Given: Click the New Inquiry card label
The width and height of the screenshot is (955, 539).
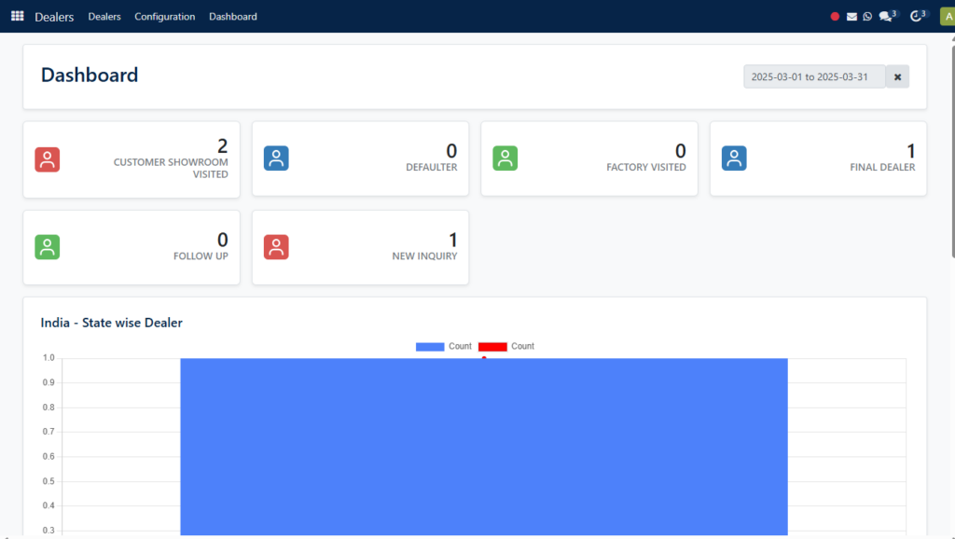Looking at the screenshot, I should pos(424,256).
